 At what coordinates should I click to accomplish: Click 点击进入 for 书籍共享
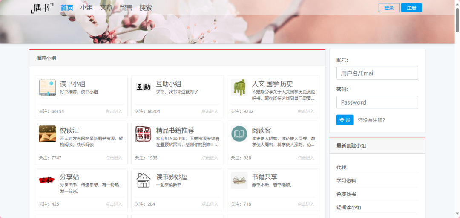tap(306, 204)
